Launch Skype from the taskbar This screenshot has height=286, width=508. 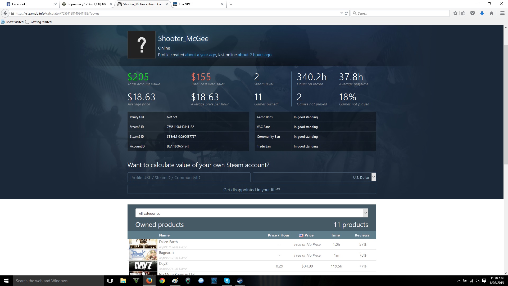tap(227, 281)
